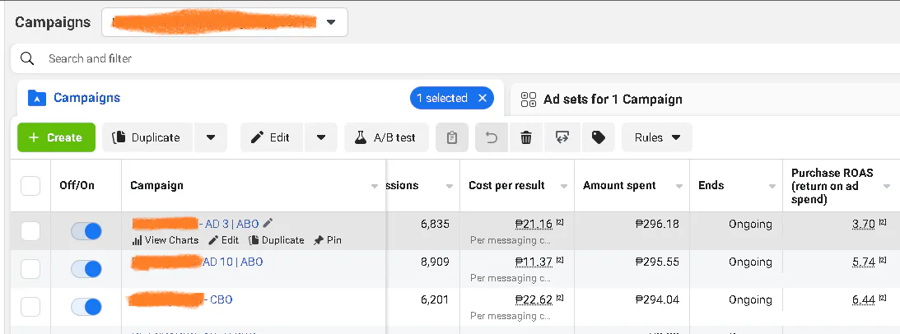Check the select-all header checkbox
This screenshot has height=334, width=900.
pos(30,186)
